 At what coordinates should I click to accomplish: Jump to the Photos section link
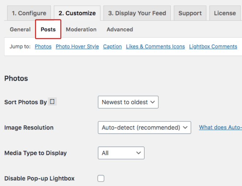tap(43, 47)
